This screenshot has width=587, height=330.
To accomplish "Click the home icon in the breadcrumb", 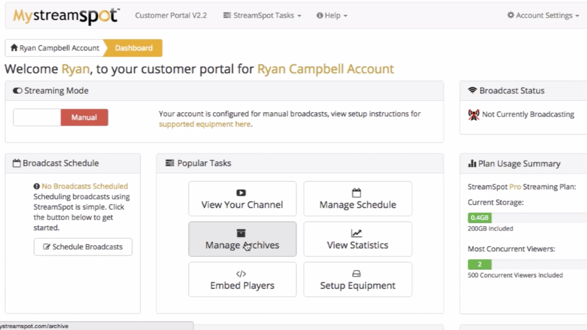I will 14,48.
